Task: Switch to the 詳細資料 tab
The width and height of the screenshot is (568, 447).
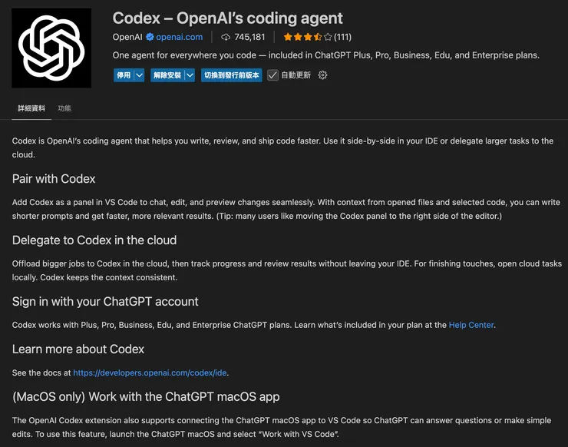Action: [31, 108]
